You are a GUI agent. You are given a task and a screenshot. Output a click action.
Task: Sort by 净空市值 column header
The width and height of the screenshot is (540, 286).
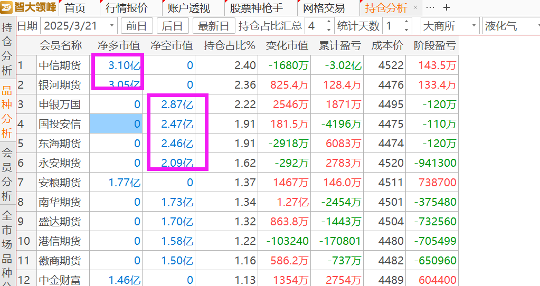pos(172,45)
